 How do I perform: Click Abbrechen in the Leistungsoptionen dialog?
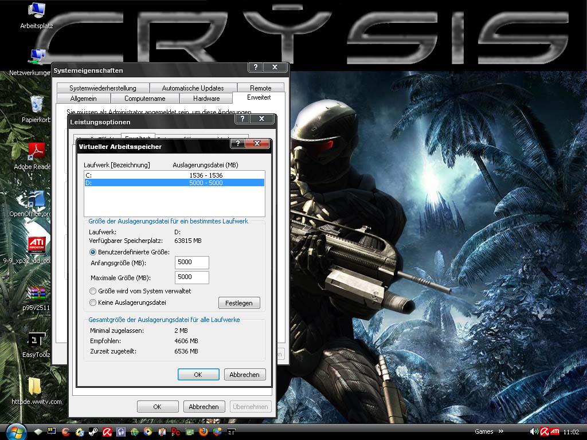(204, 407)
